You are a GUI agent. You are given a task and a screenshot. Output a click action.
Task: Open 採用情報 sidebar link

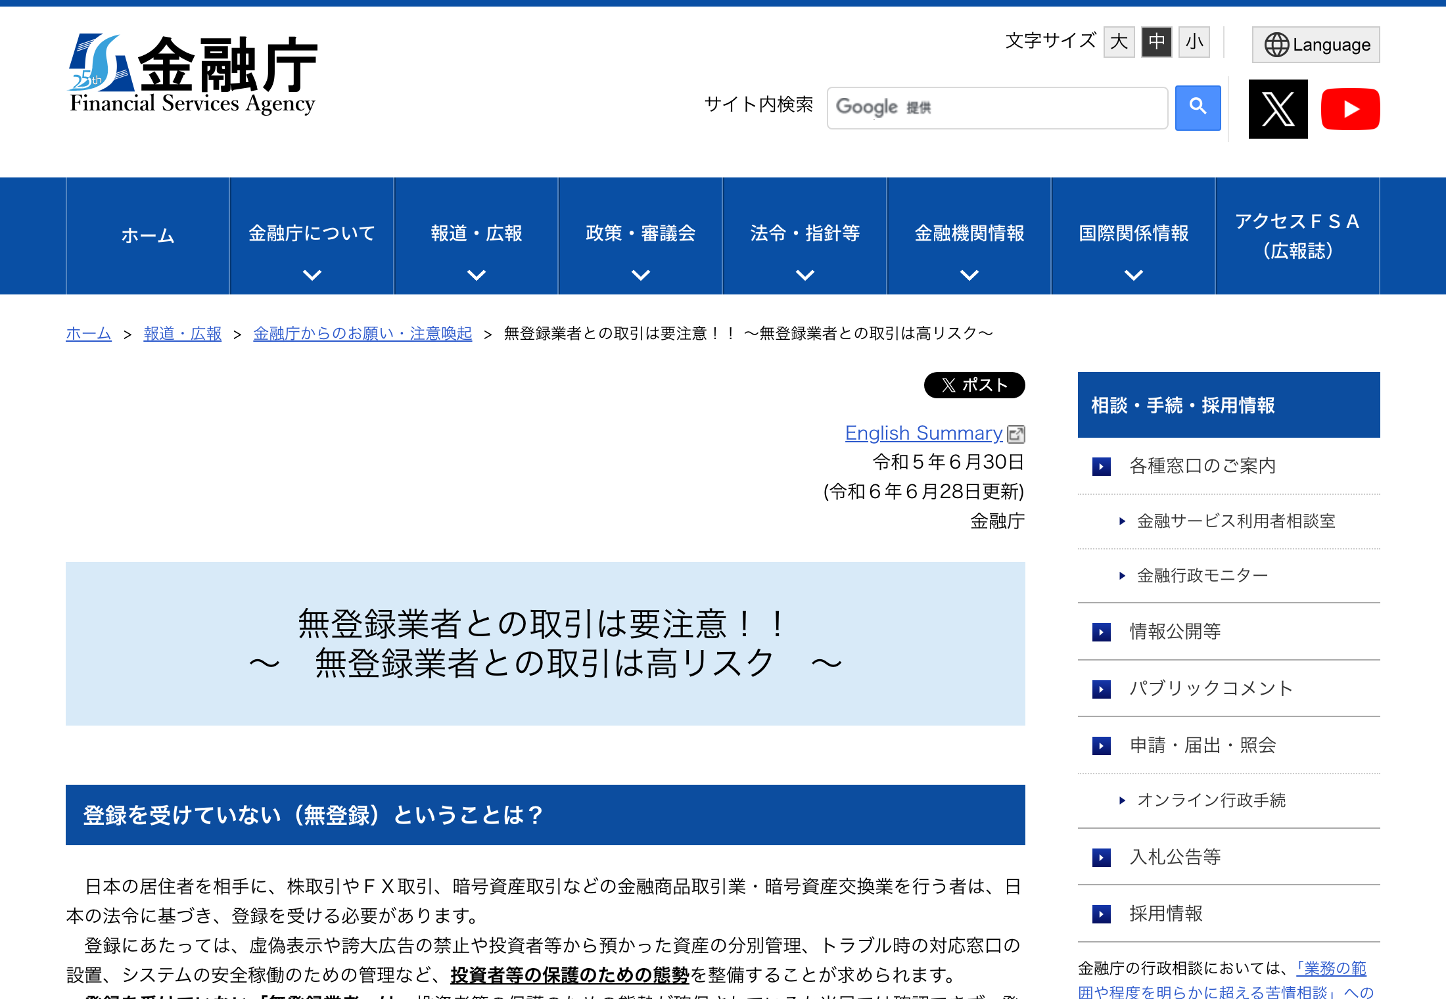coord(1166,914)
